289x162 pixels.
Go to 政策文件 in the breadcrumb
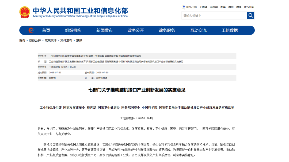point(51,41)
